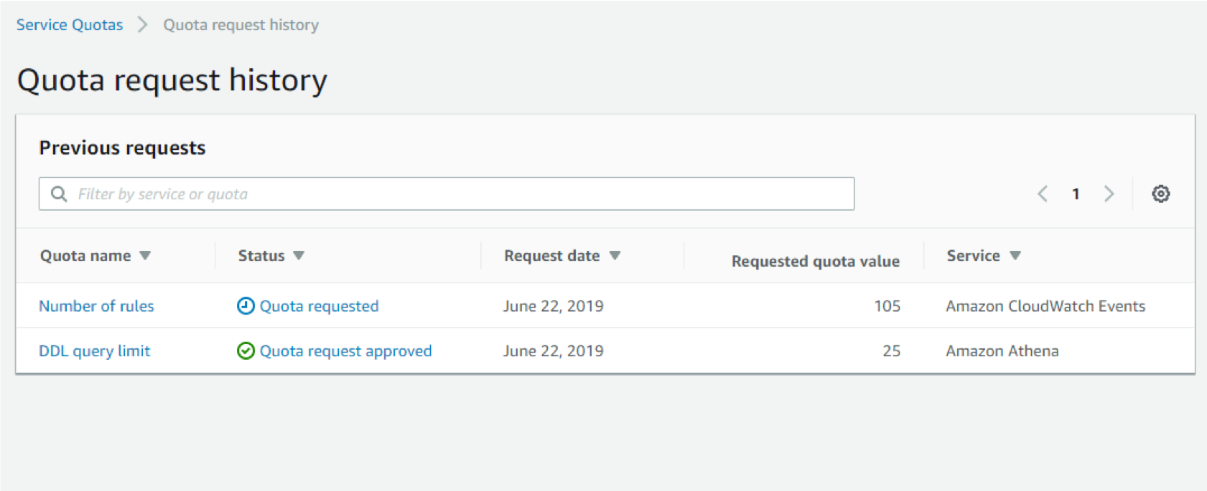Open the Number of rules quota
This screenshot has width=1207, height=491.
[x=96, y=306]
